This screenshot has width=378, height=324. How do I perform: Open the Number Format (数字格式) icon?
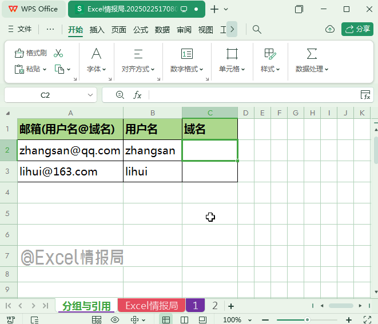click(187, 54)
